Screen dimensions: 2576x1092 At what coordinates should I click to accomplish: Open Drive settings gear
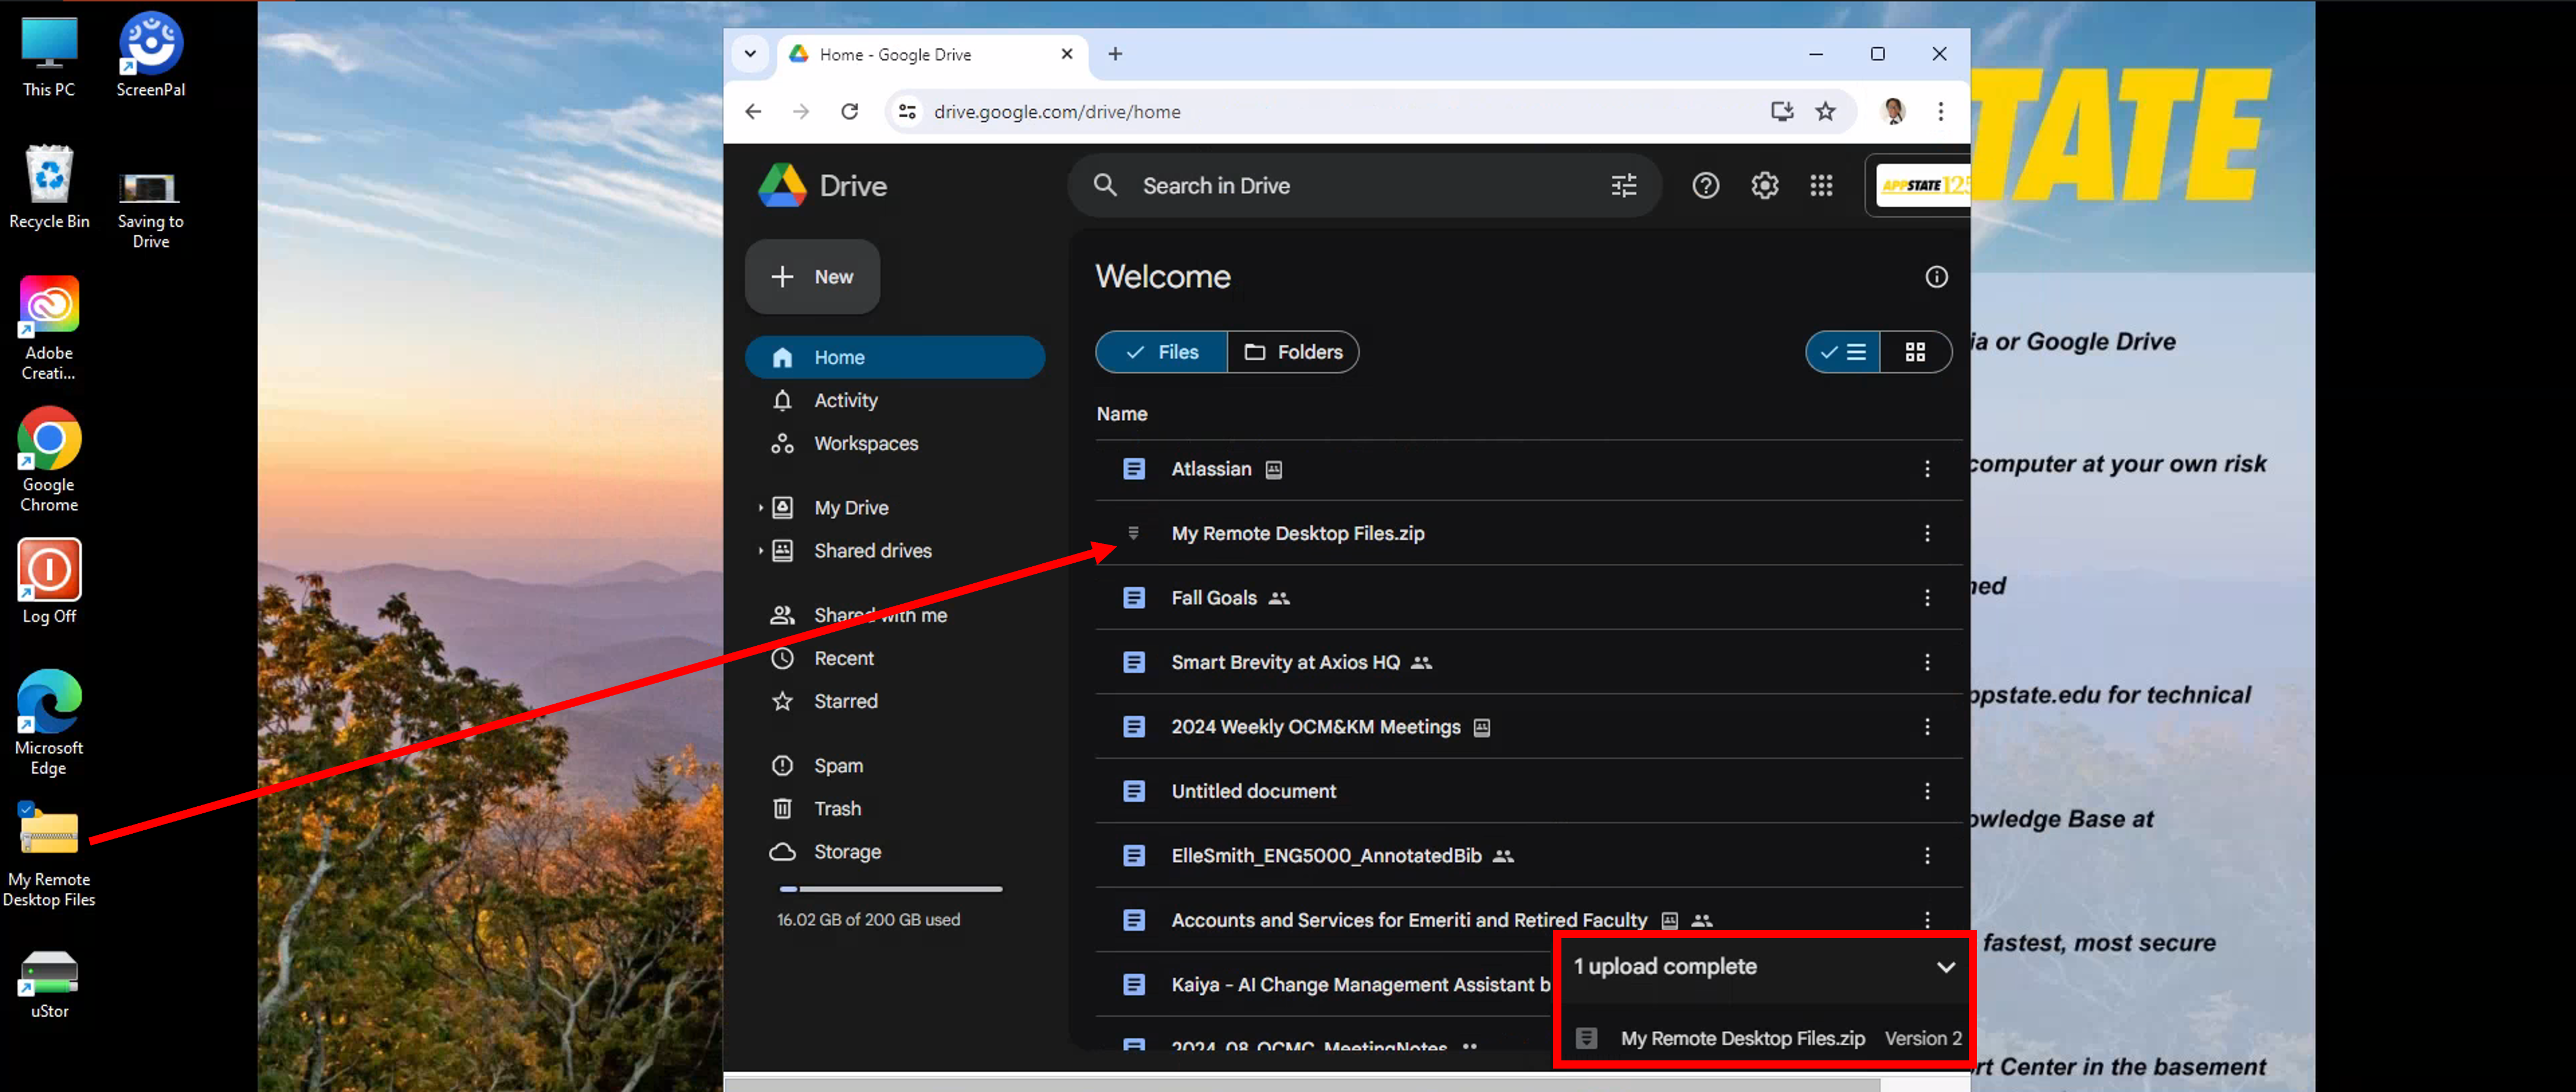click(1764, 186)
